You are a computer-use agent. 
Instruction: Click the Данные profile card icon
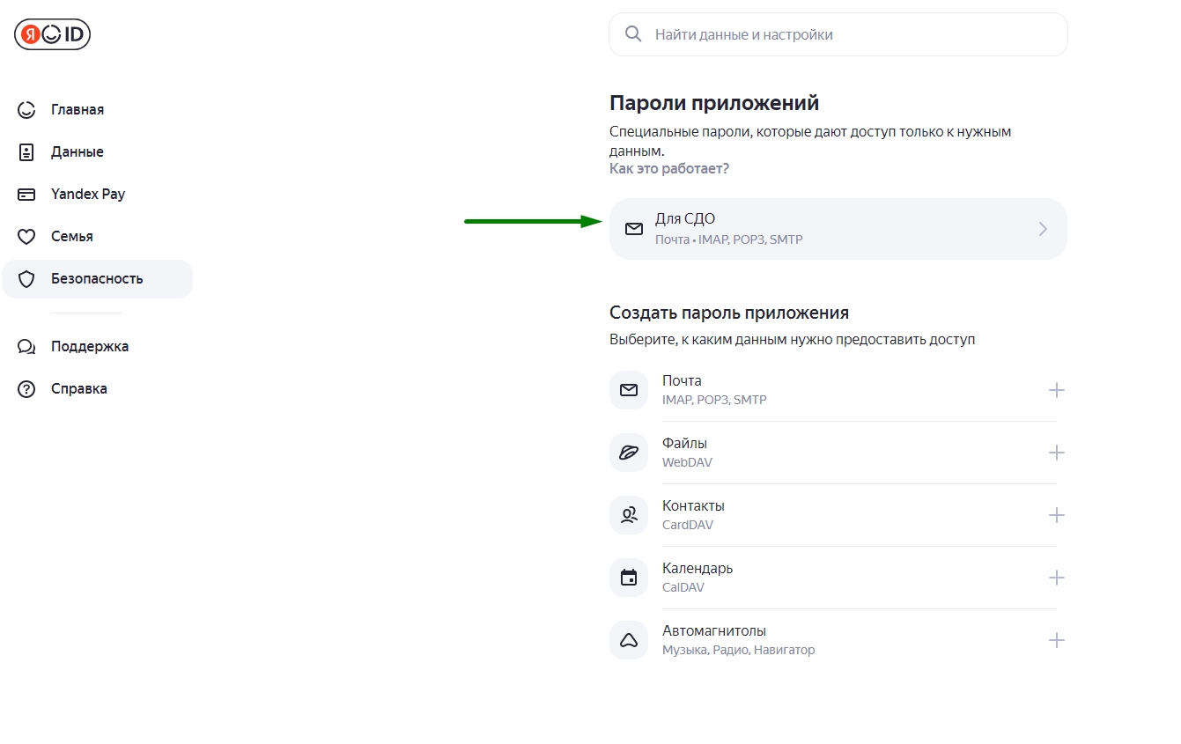(26, 152)
